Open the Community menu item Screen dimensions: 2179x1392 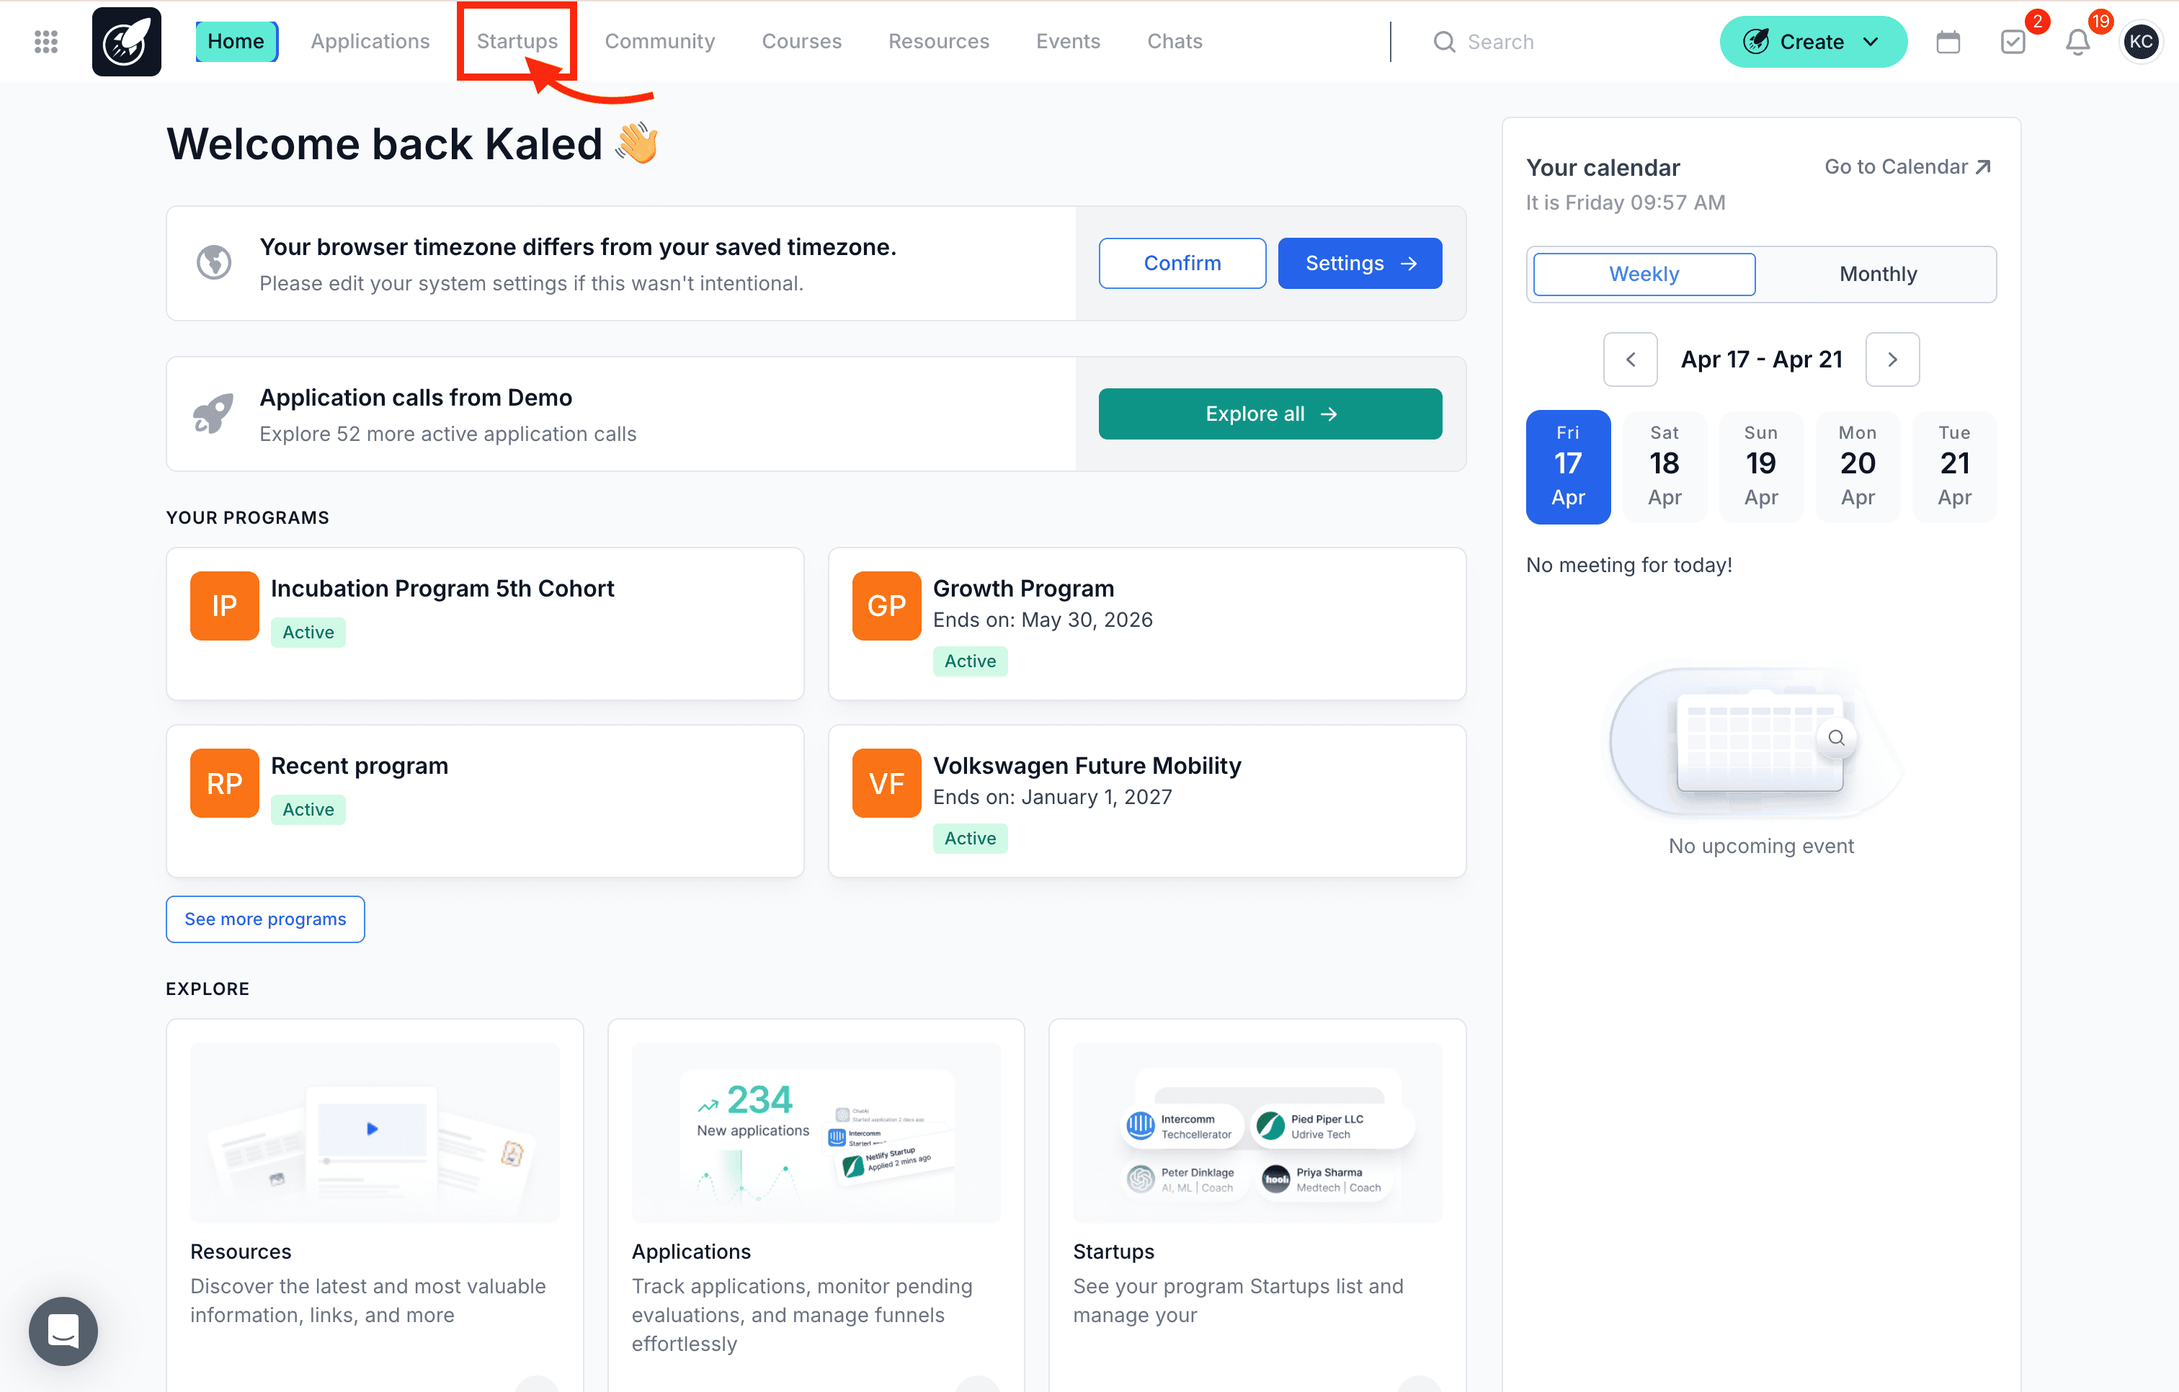(x=659, y=41)
